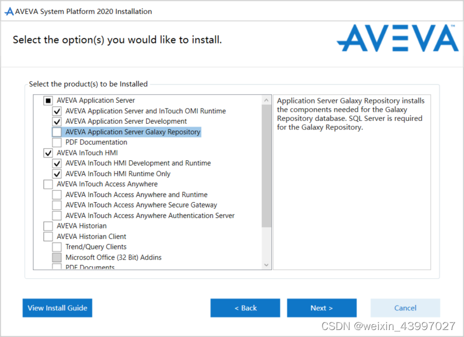Open the View Install Guide

[x=57, y=308]
